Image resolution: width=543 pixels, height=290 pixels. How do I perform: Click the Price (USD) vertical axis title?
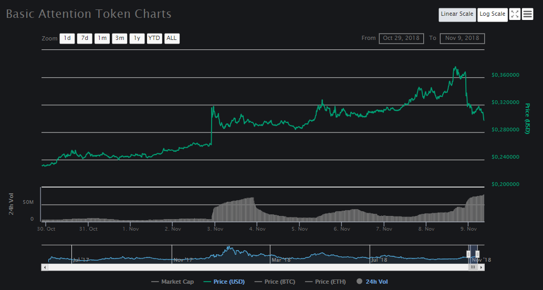click(x=528, y=119)
